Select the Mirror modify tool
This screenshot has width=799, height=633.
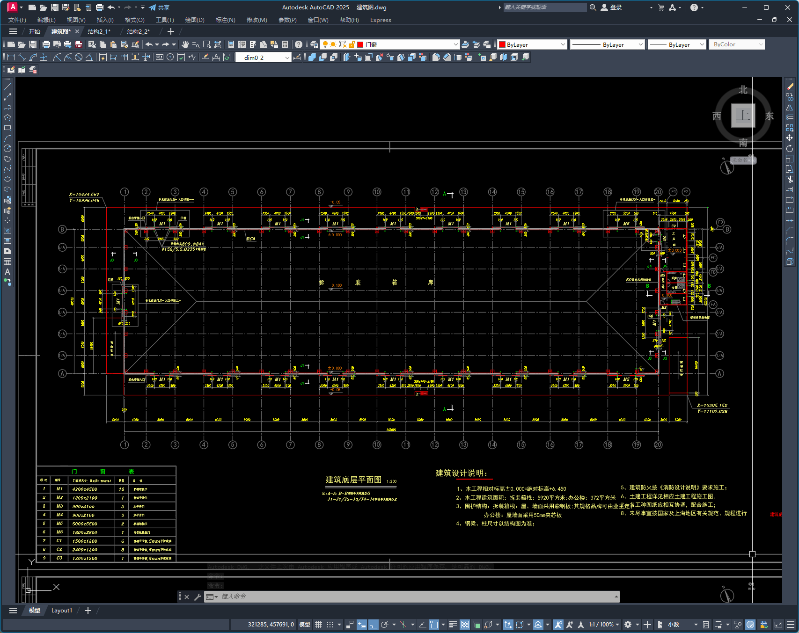point(790,107)
